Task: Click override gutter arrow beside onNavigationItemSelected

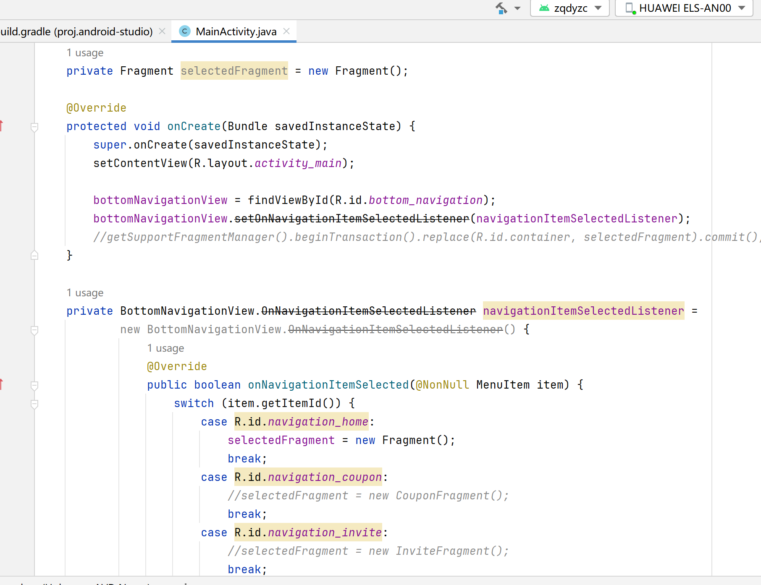Action: pos(2,384)
